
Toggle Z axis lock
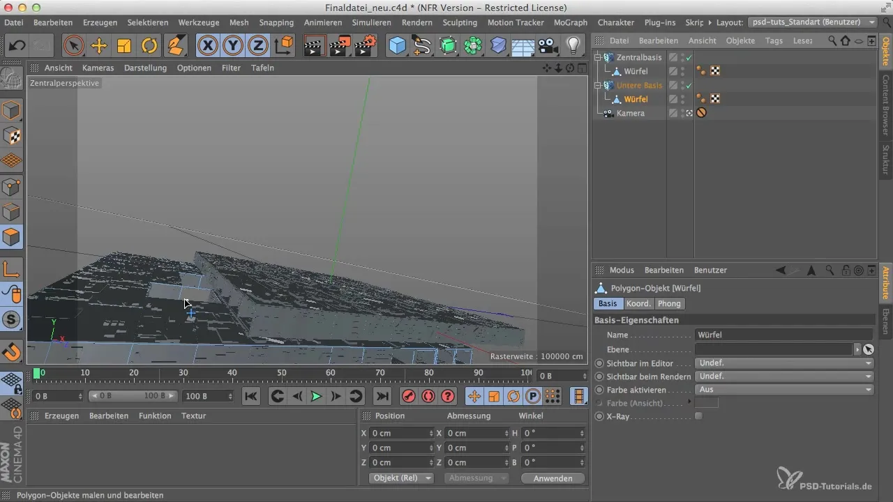coord(258,46)
